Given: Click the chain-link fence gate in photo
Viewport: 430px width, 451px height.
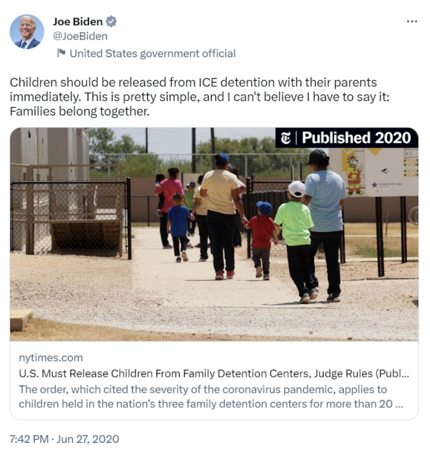Looking at the screenshot, I should 70,219.
